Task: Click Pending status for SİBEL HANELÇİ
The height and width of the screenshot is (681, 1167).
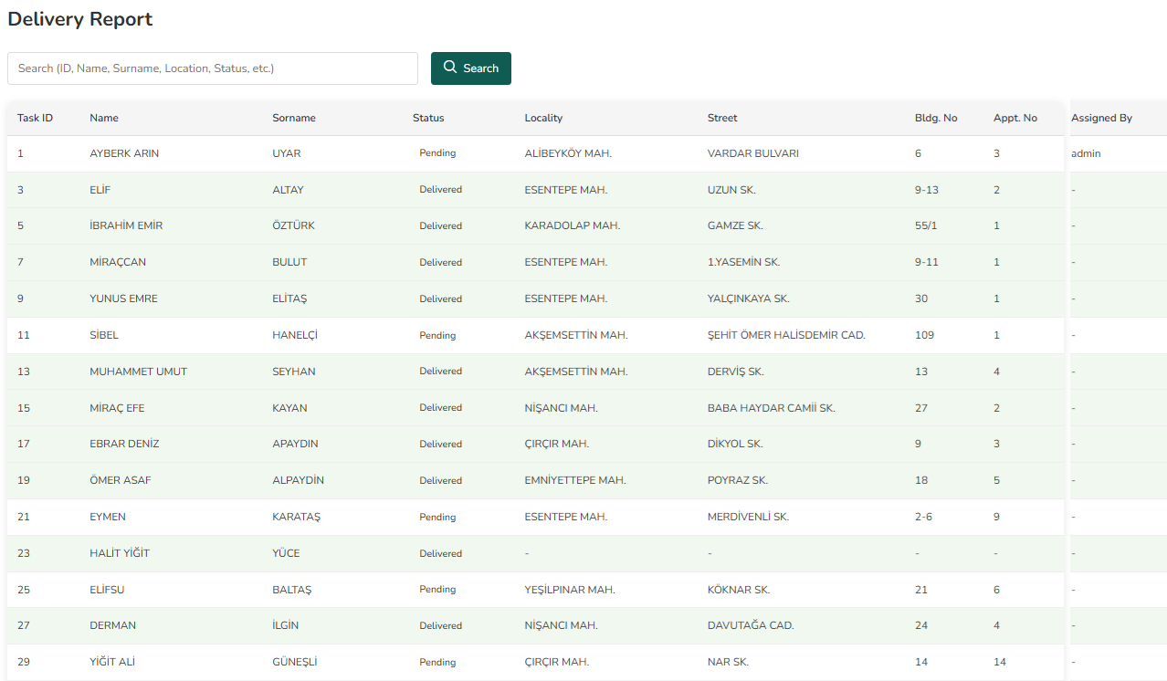Action: point(437,335)
